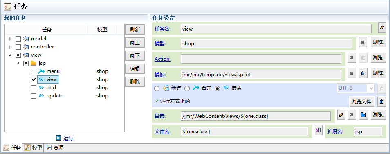Viewport: 390px width, 154px height.
Task: Click the 任务名 input containing view
Action: (x=276, y=29)
